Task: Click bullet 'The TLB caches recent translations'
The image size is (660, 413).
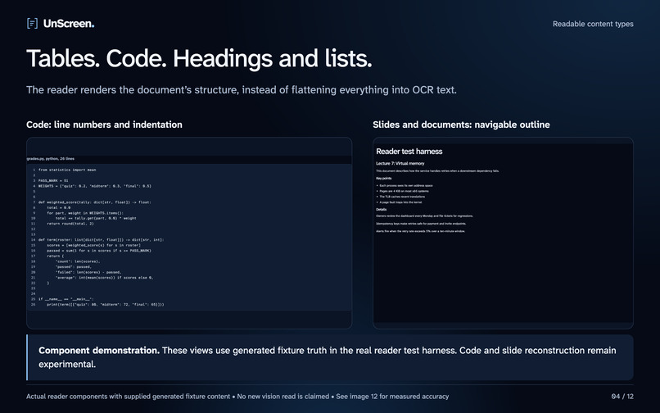Action: [x=402, y=197]
